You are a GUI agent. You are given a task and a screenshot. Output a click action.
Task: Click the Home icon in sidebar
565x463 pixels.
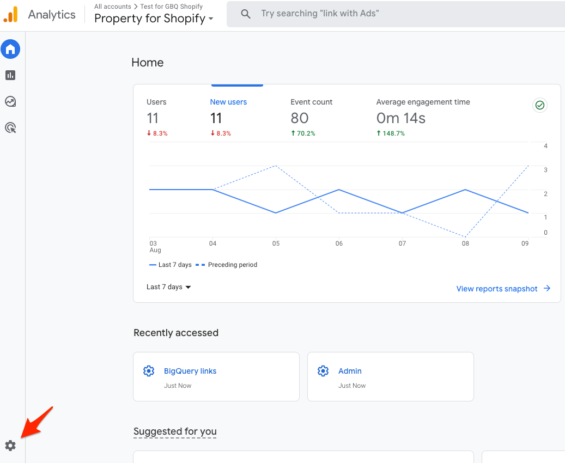[10, 50]
